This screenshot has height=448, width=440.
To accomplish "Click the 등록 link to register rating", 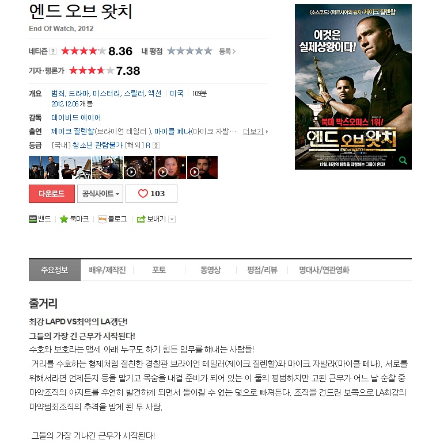I will pyautogui.click(x=227, y=51).
